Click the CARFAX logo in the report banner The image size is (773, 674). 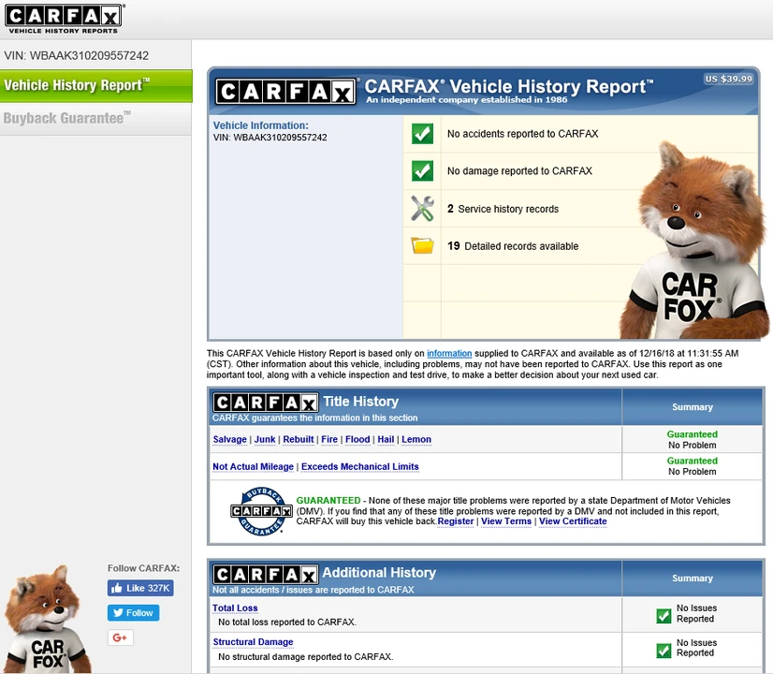285,92
